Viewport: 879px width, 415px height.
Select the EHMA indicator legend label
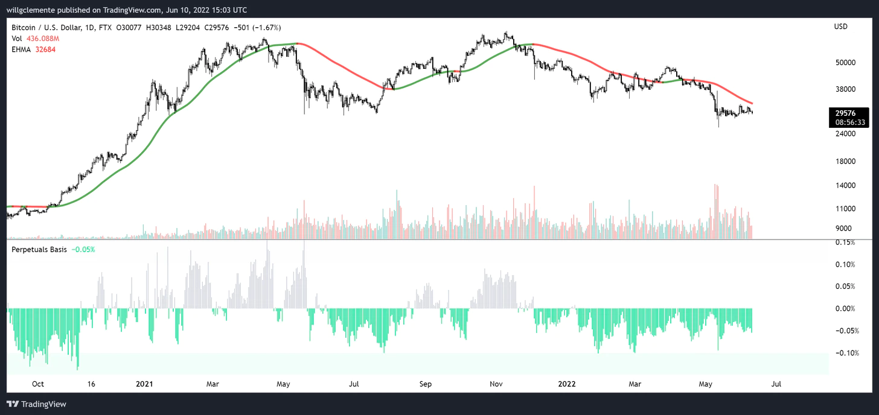(22, 49)
